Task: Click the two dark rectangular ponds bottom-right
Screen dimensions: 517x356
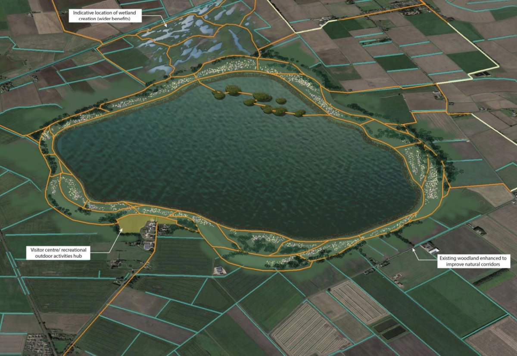Action: point(389,328)
